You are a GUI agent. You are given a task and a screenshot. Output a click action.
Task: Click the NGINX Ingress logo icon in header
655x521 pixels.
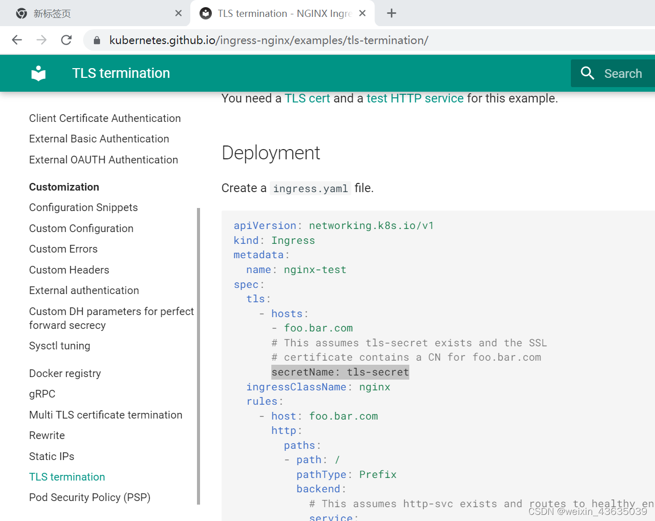[38, 73]
